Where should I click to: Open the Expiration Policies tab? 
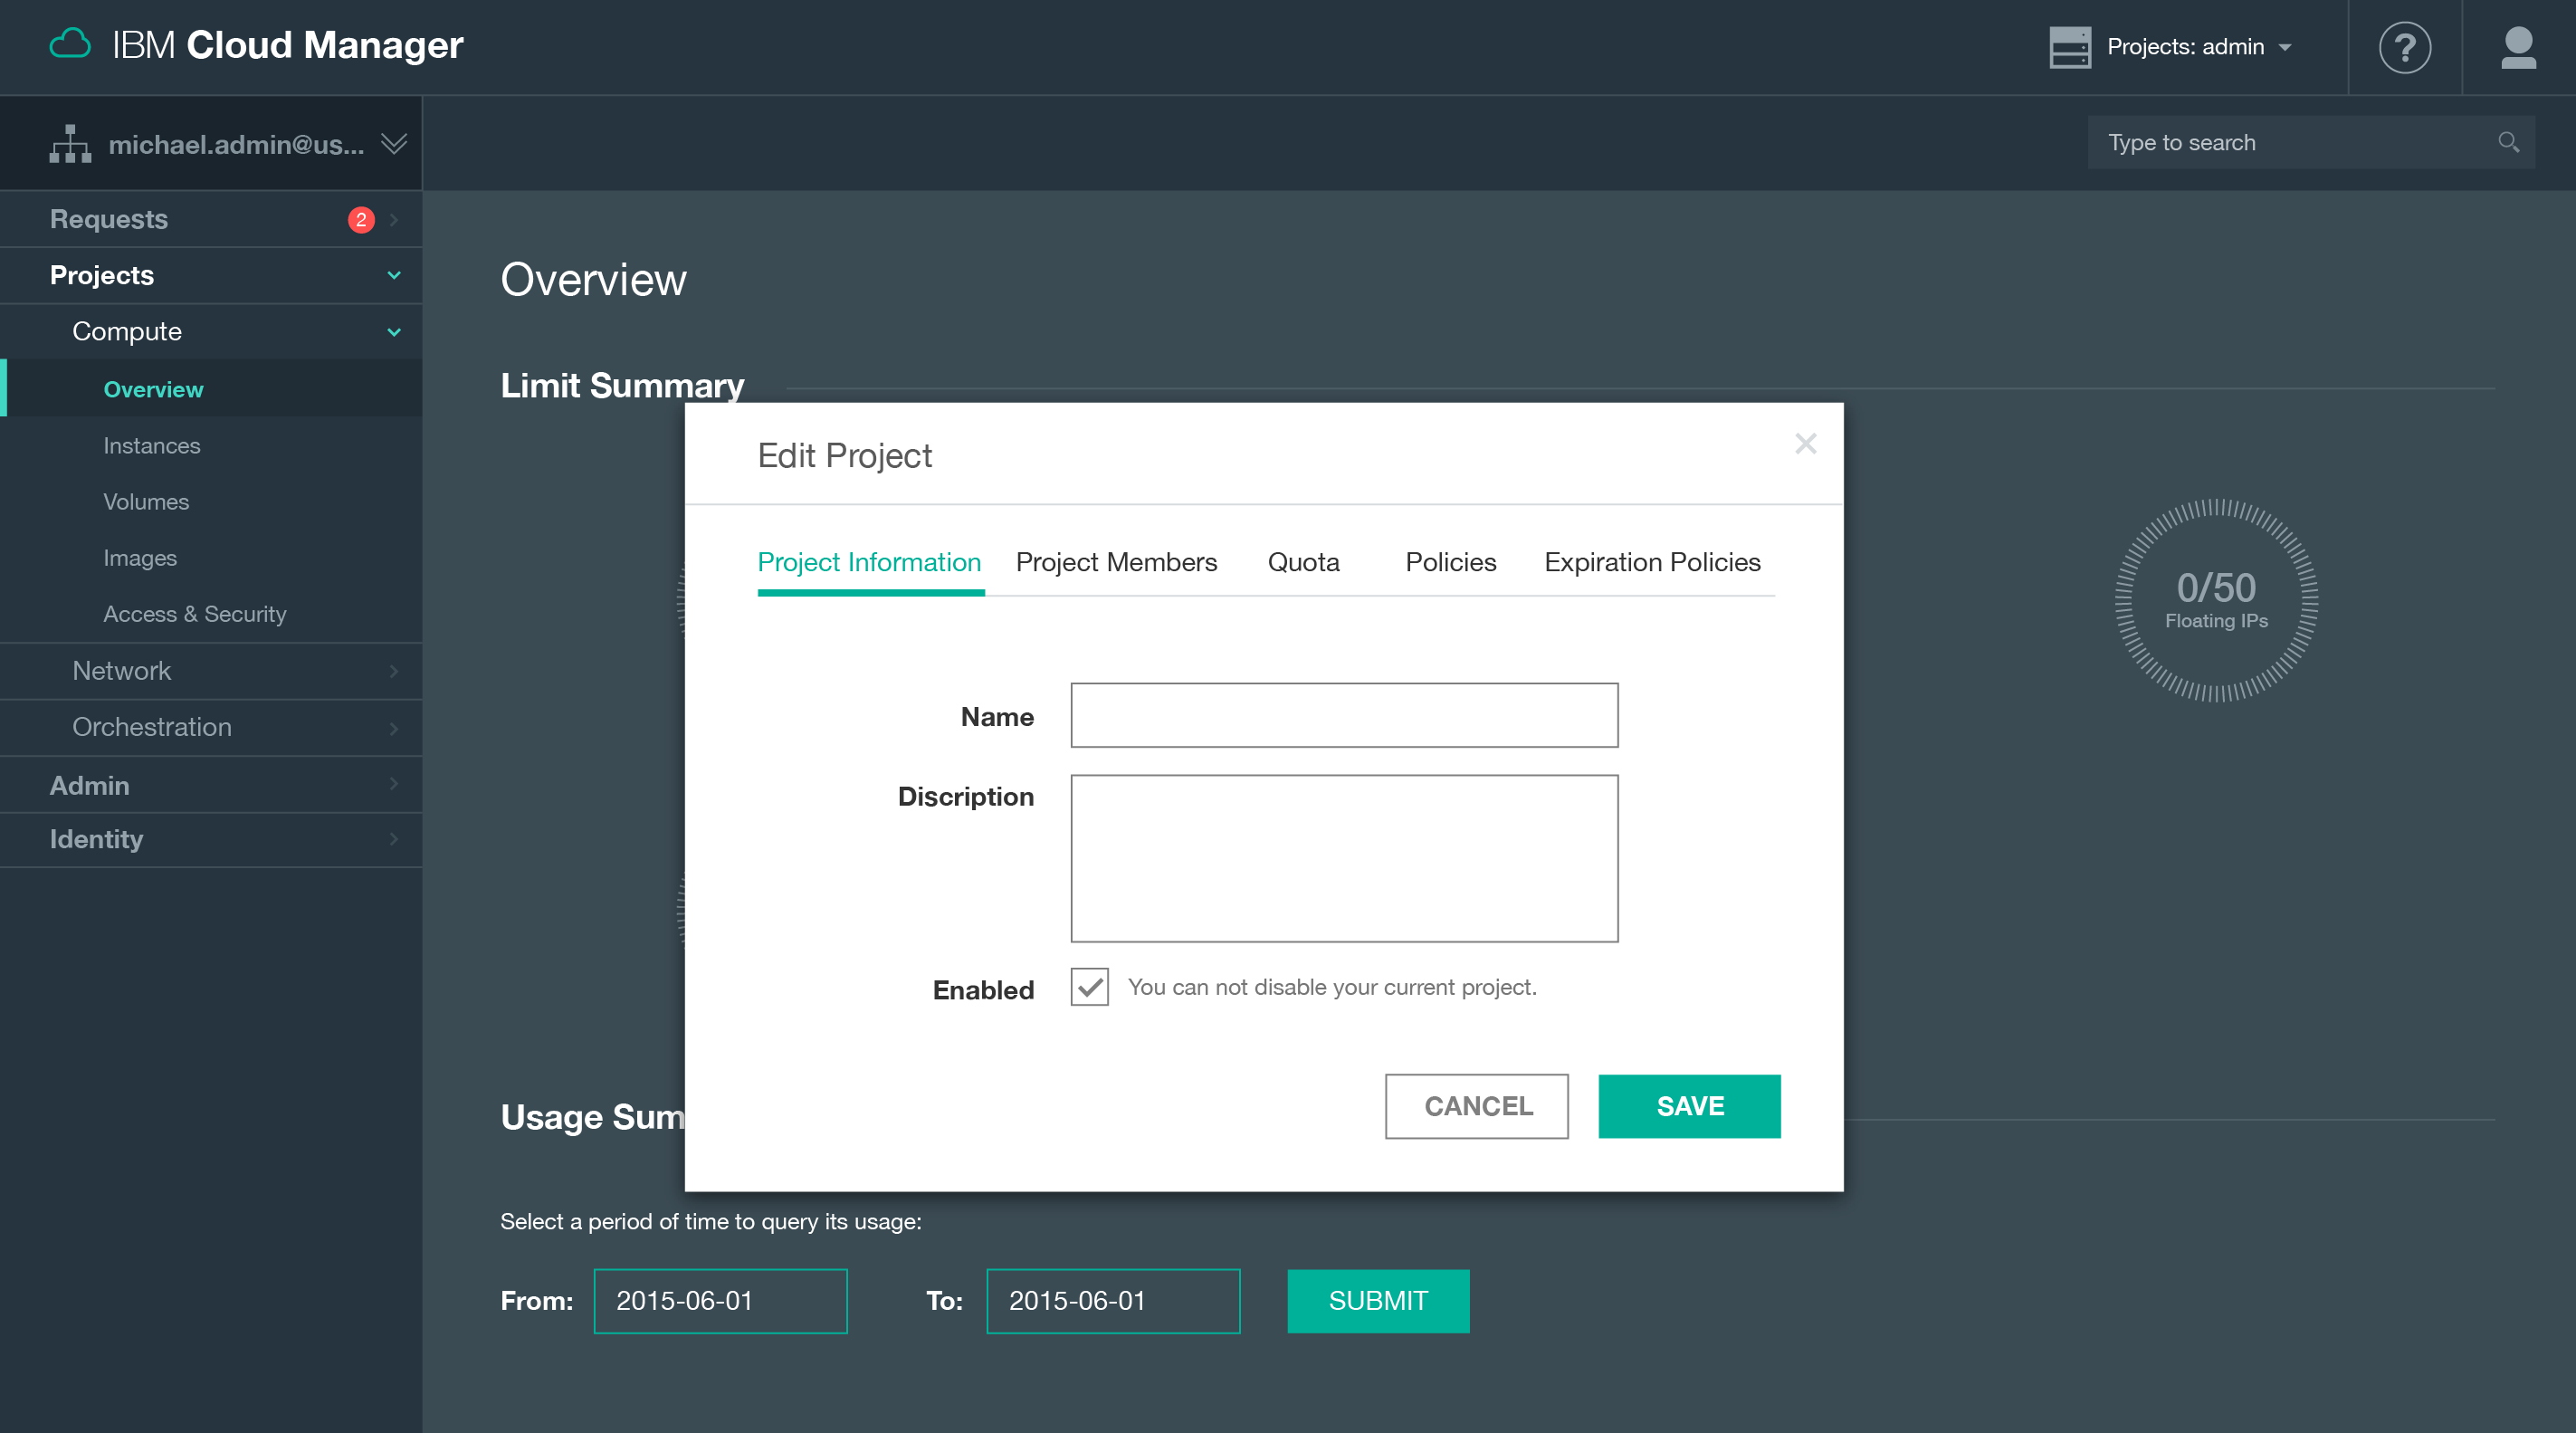coord(1652,562)
